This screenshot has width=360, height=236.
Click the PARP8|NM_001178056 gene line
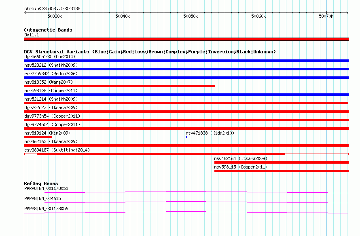[186, 212]
